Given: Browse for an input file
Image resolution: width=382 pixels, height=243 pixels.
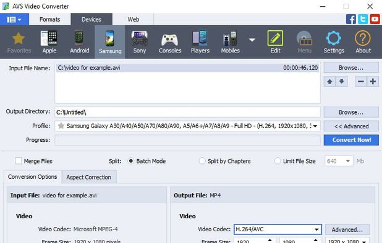Looking at the screenshot, I should click(x=351, y=68).
